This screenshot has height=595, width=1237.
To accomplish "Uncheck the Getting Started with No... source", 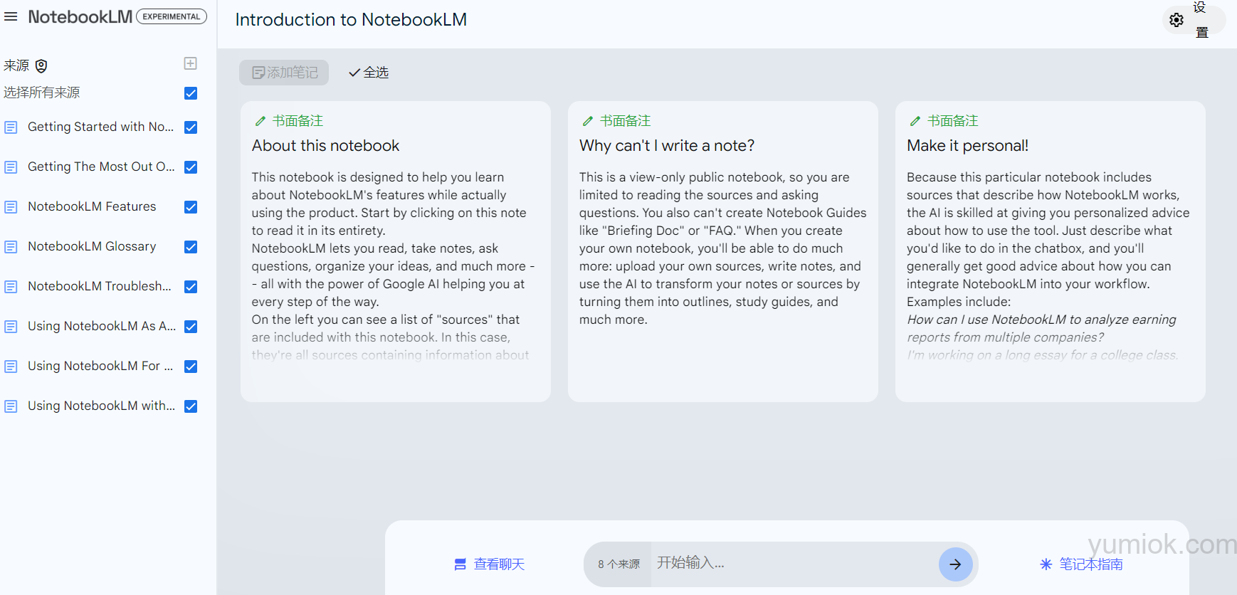I will (191, 127).
